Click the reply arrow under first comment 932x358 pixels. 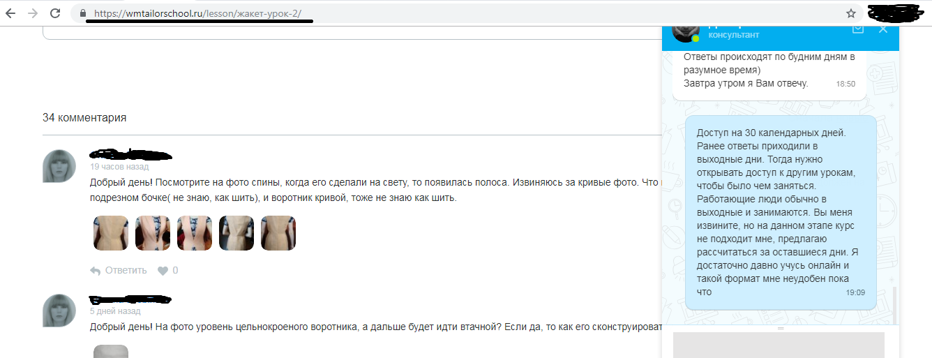tap(96, 271)
